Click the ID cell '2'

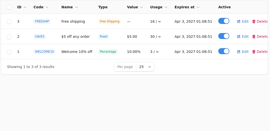18,37
